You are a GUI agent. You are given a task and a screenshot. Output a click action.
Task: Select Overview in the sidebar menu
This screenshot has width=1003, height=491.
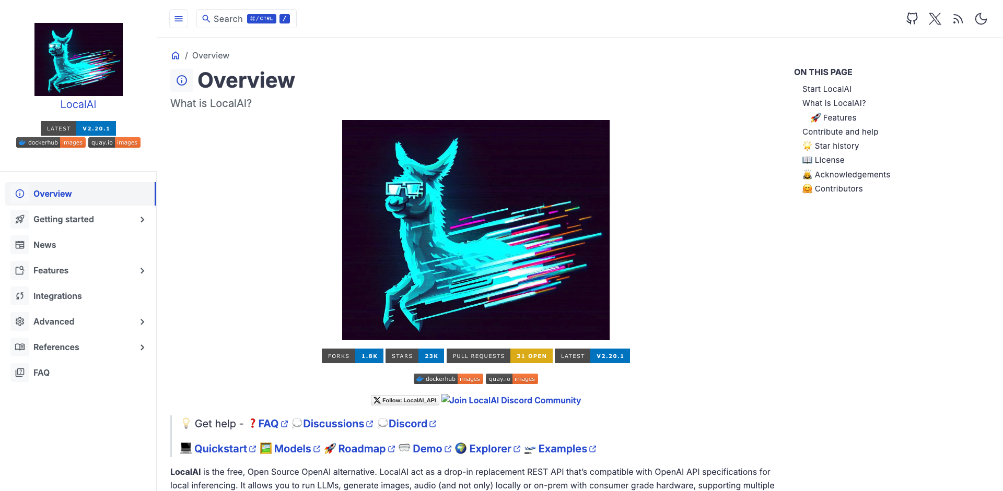click(x=52, y=194)
